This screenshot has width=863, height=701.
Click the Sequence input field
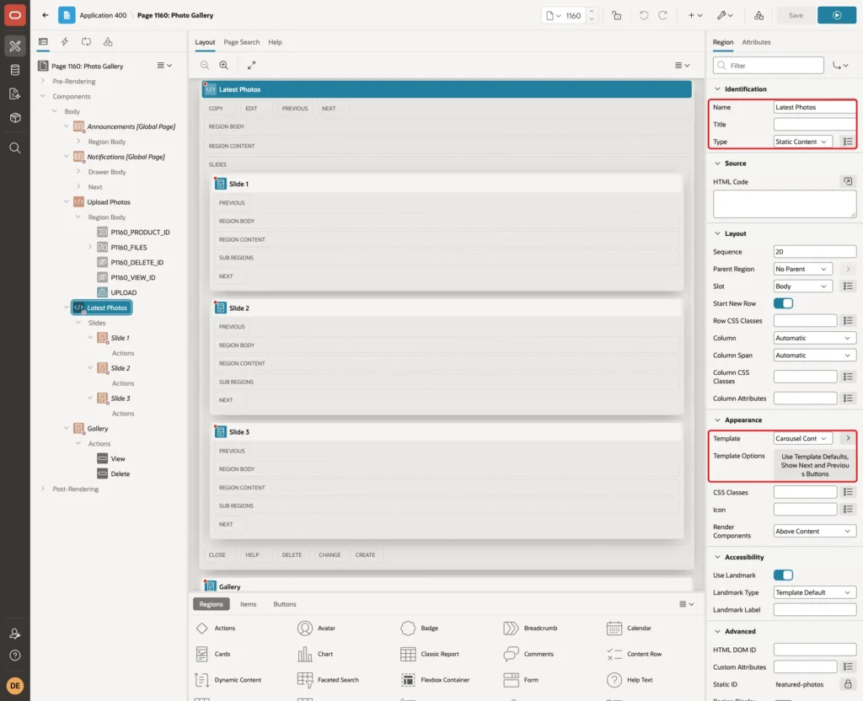click(x=815, y=251)
